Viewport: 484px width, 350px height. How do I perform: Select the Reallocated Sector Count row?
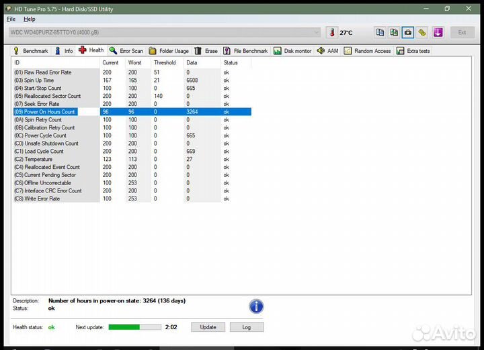click(52, 96)
